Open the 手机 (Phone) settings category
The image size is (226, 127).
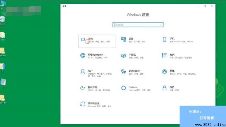[x=178, y=40]
